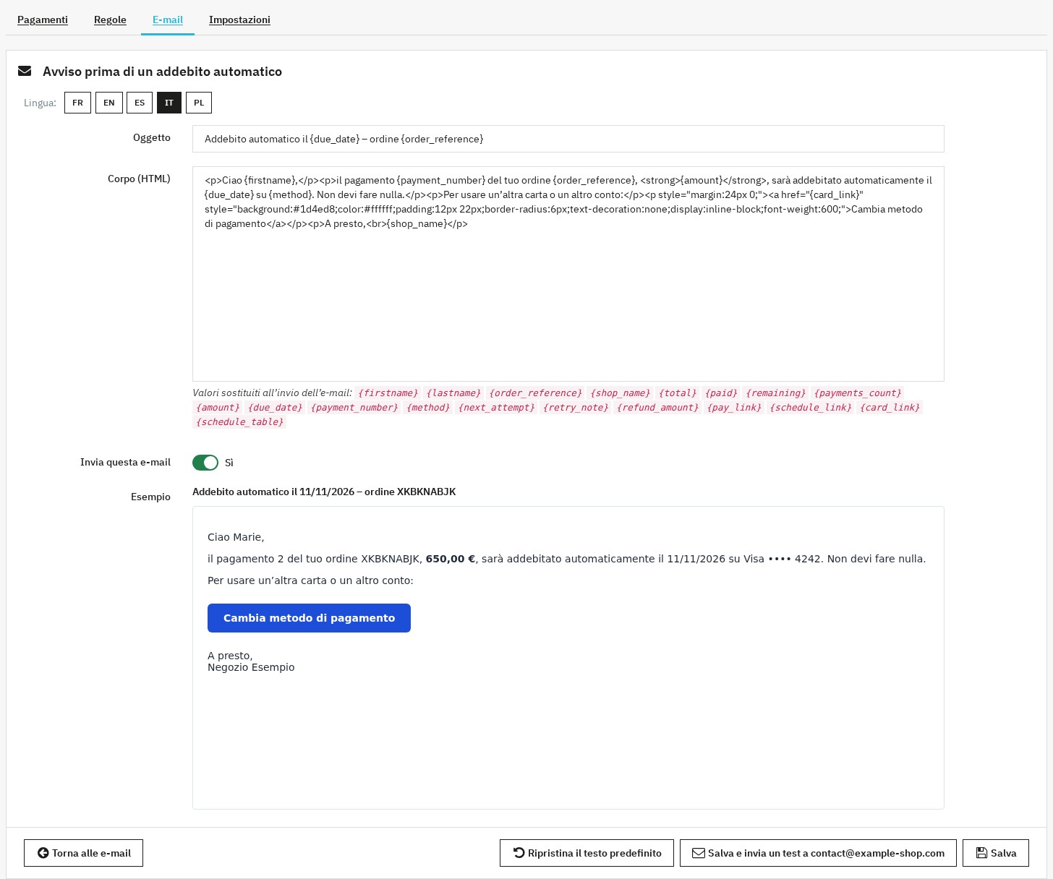This screenshot has height=879, width=1053.
Task: Open the Impostazioni tab
Action: pos(239,20)
